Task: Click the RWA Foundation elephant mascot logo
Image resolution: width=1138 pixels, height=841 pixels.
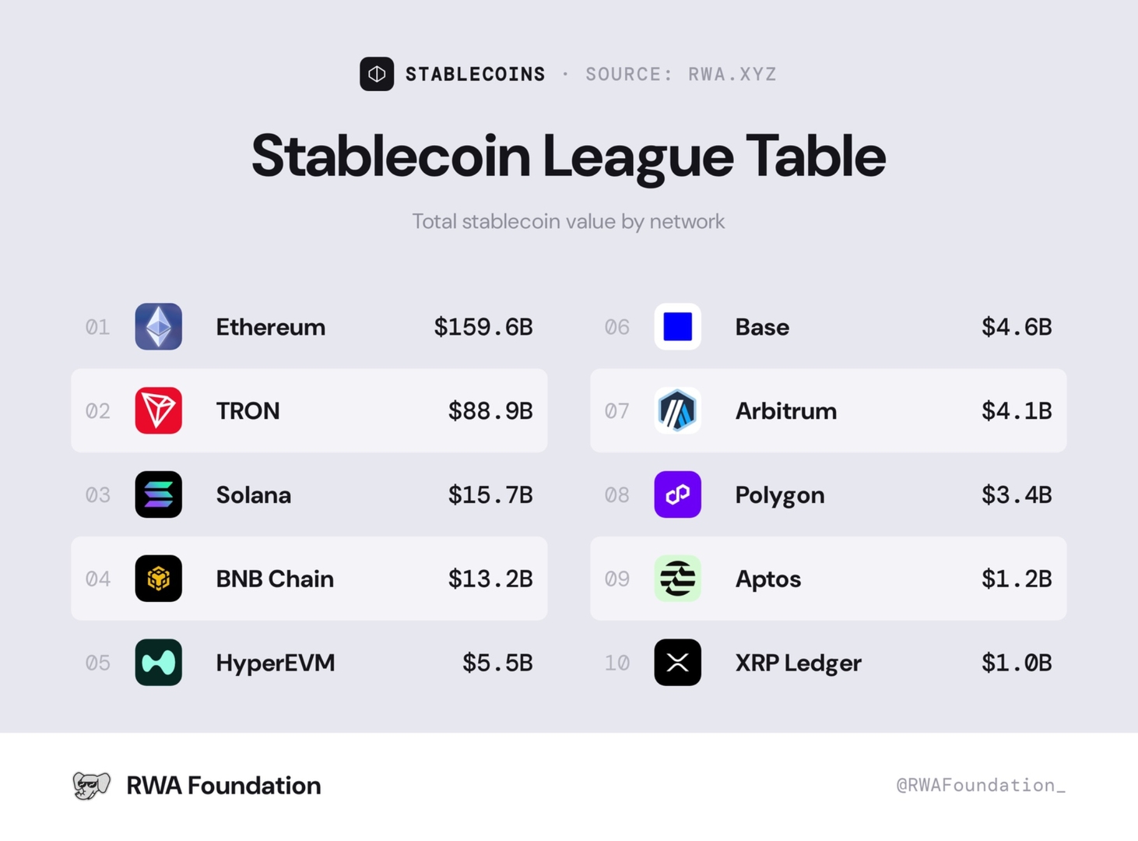Action: [x=91, y=786]
